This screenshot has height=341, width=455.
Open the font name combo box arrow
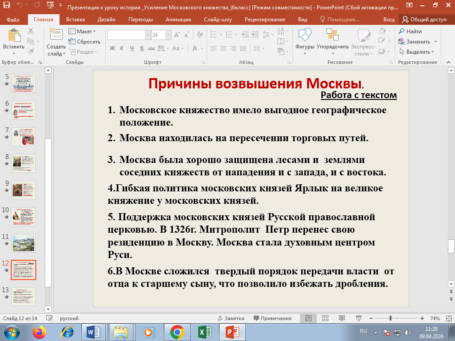pos(148,35)
